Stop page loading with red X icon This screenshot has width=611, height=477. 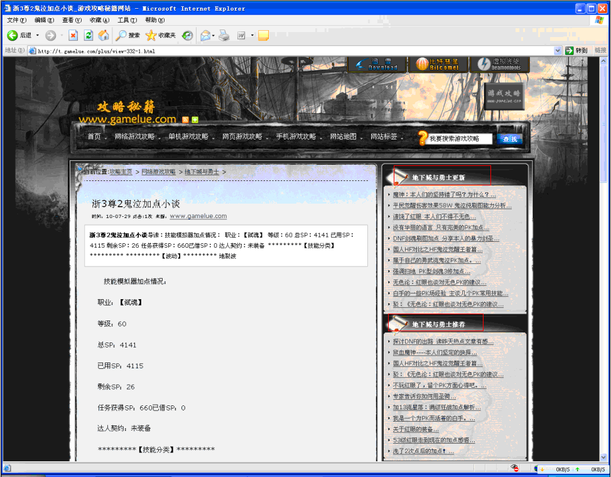click(x=73, y=35)
